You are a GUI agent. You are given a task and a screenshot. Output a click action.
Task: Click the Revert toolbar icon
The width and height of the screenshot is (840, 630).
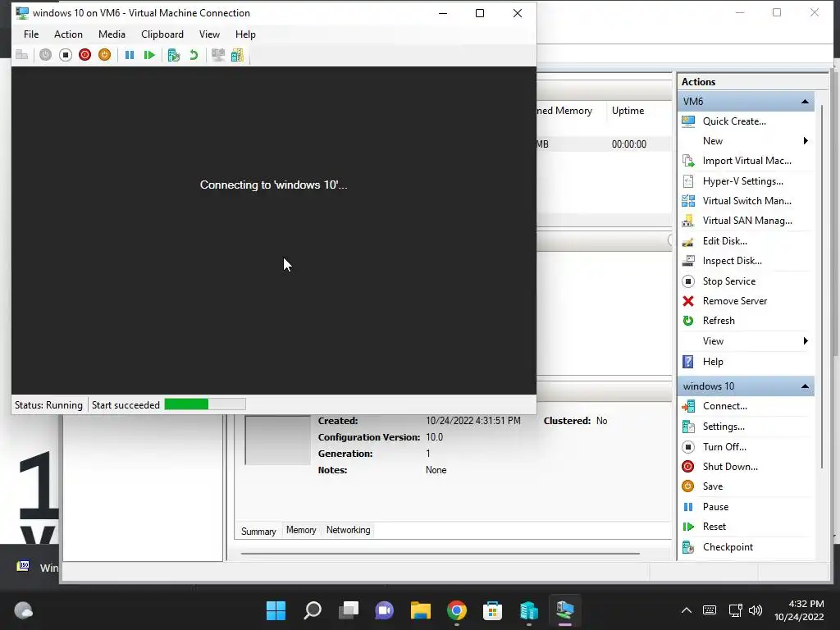(x=194, y=55)
